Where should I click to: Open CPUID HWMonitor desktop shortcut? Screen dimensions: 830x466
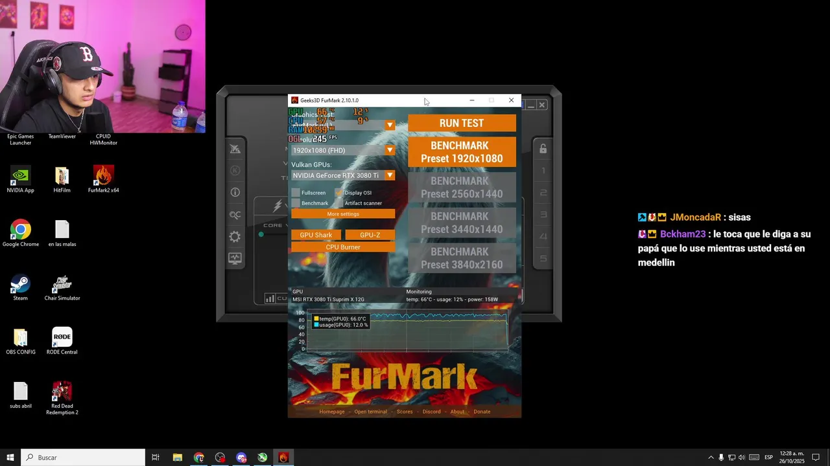(103, 139)
